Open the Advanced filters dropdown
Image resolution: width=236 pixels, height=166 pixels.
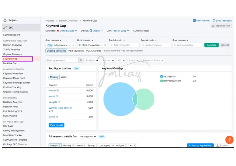[x=153, y=61]
